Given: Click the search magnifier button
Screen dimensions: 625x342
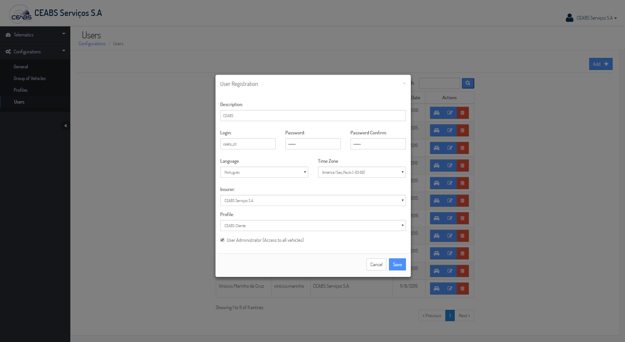Looking at the screenshot, I should pyautogui.click(x=468, y=83).
